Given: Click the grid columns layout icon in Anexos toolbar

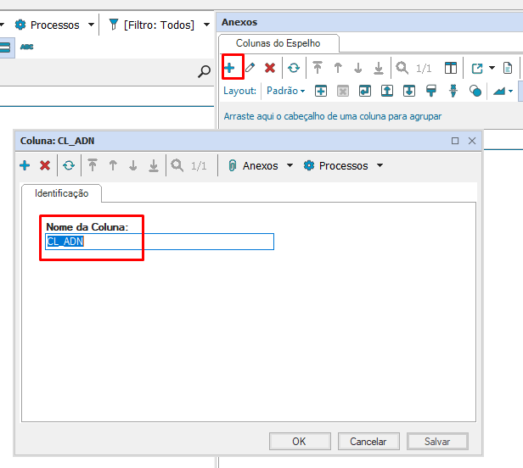Looking at the screenshot, I should tap(451, 68).
